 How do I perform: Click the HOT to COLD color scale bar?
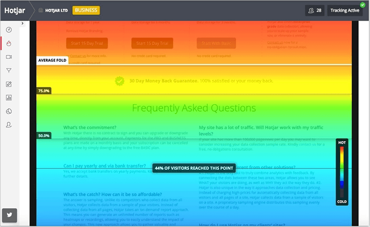coord(342,172)
